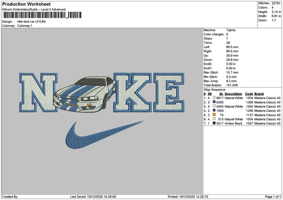Click the 'Production Worksheet' title
Viewport: 283px width, 200px height.
pyautogui.click(x=26, y=4)
